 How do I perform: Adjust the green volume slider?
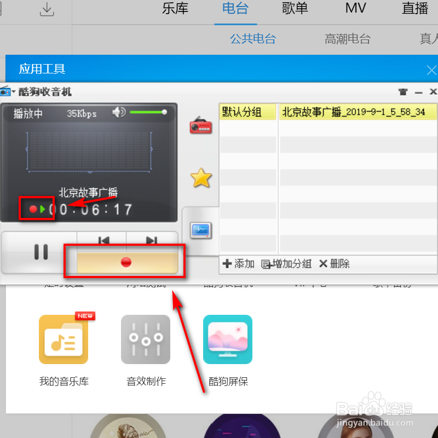[x=148, y=112]
